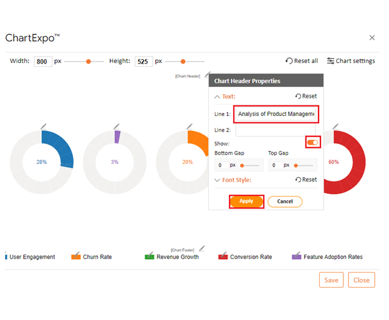This screenshot has height=320, width=389.
Task: Click Reset all button
Action: point(302,61)
